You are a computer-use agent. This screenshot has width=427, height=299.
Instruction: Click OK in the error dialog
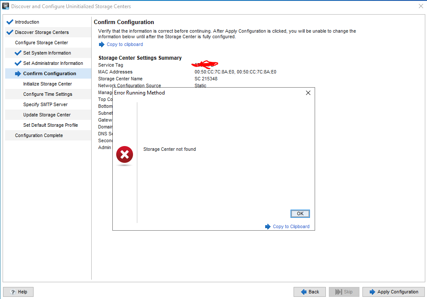pyautogui.click(x=300, y=214)
